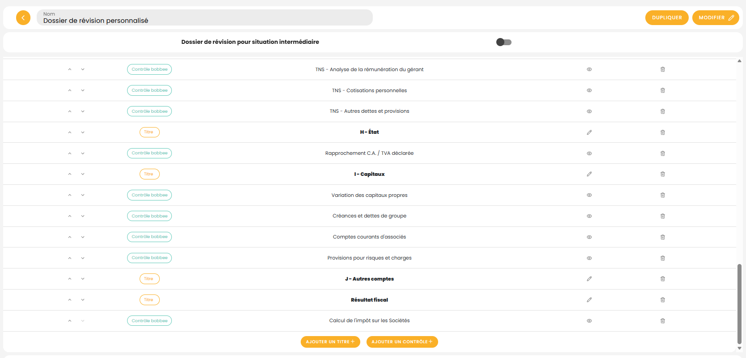The image size is (746, 358).
Task: Edit the J - Autres comptes title
Action: pyautogui.click(x=589, y=279)
